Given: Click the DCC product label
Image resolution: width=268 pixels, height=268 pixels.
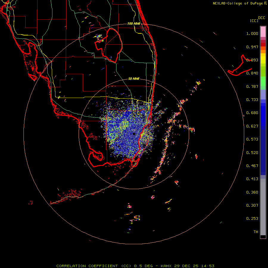Looking at the screenshot, I should pos(261,18).
